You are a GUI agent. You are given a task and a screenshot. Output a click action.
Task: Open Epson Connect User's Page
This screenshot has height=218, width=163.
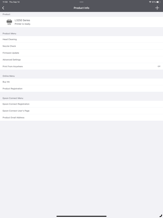pos(81,111)
